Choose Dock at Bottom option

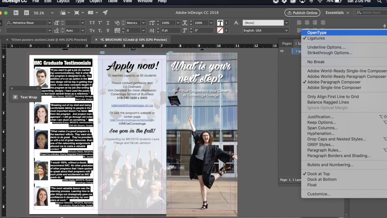point(322,179)
